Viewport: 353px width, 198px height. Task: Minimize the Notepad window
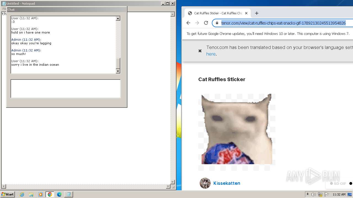coord(163,4)
